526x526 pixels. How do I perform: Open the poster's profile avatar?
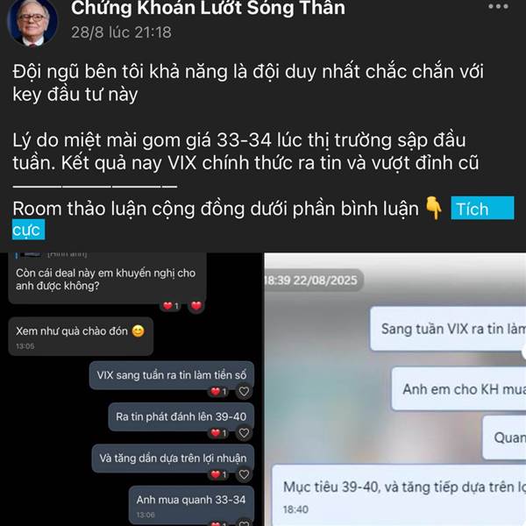[x=32, y=23]
